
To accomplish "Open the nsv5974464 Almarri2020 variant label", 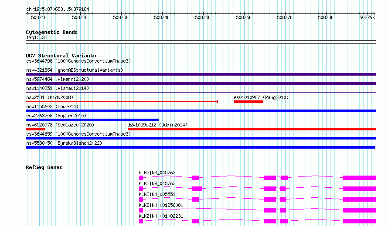I will coord(58,79).
